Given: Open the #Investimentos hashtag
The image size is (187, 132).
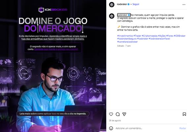Looking at the screenshot, I should click(x=125, y=36).
